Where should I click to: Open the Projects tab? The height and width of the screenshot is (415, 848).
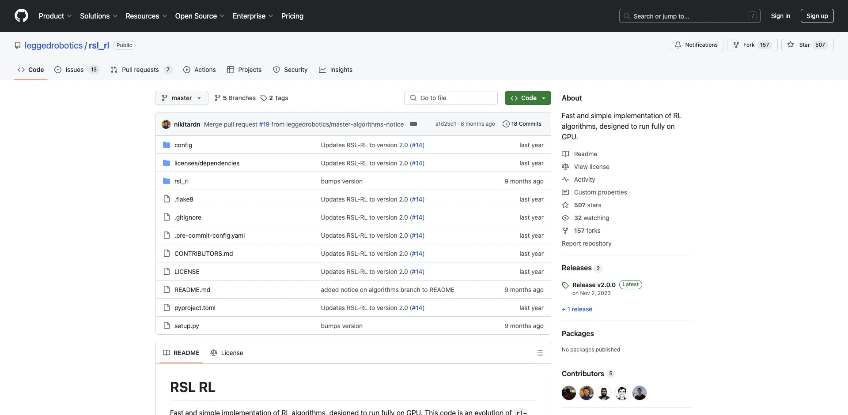pos(244,70)
